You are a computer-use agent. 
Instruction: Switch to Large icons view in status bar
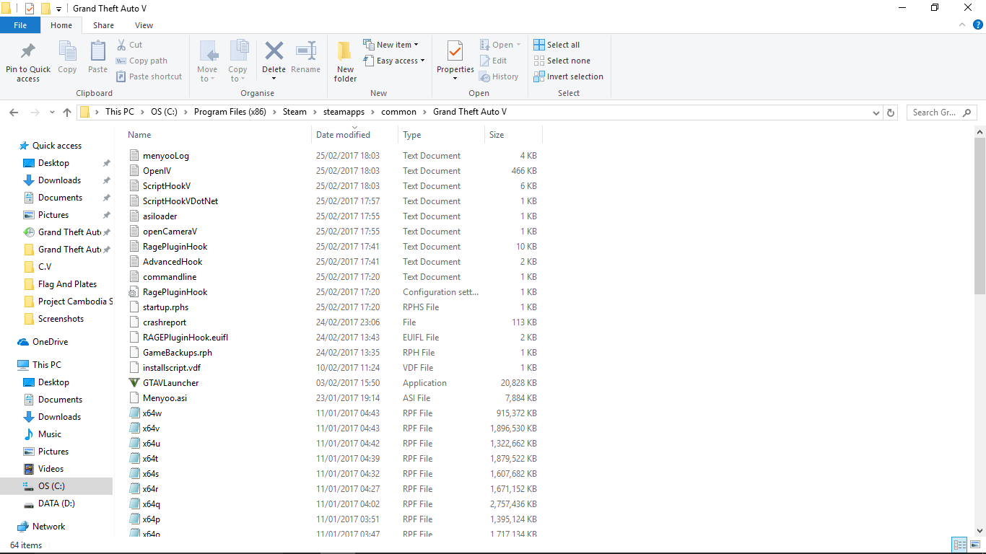point(974,545)
